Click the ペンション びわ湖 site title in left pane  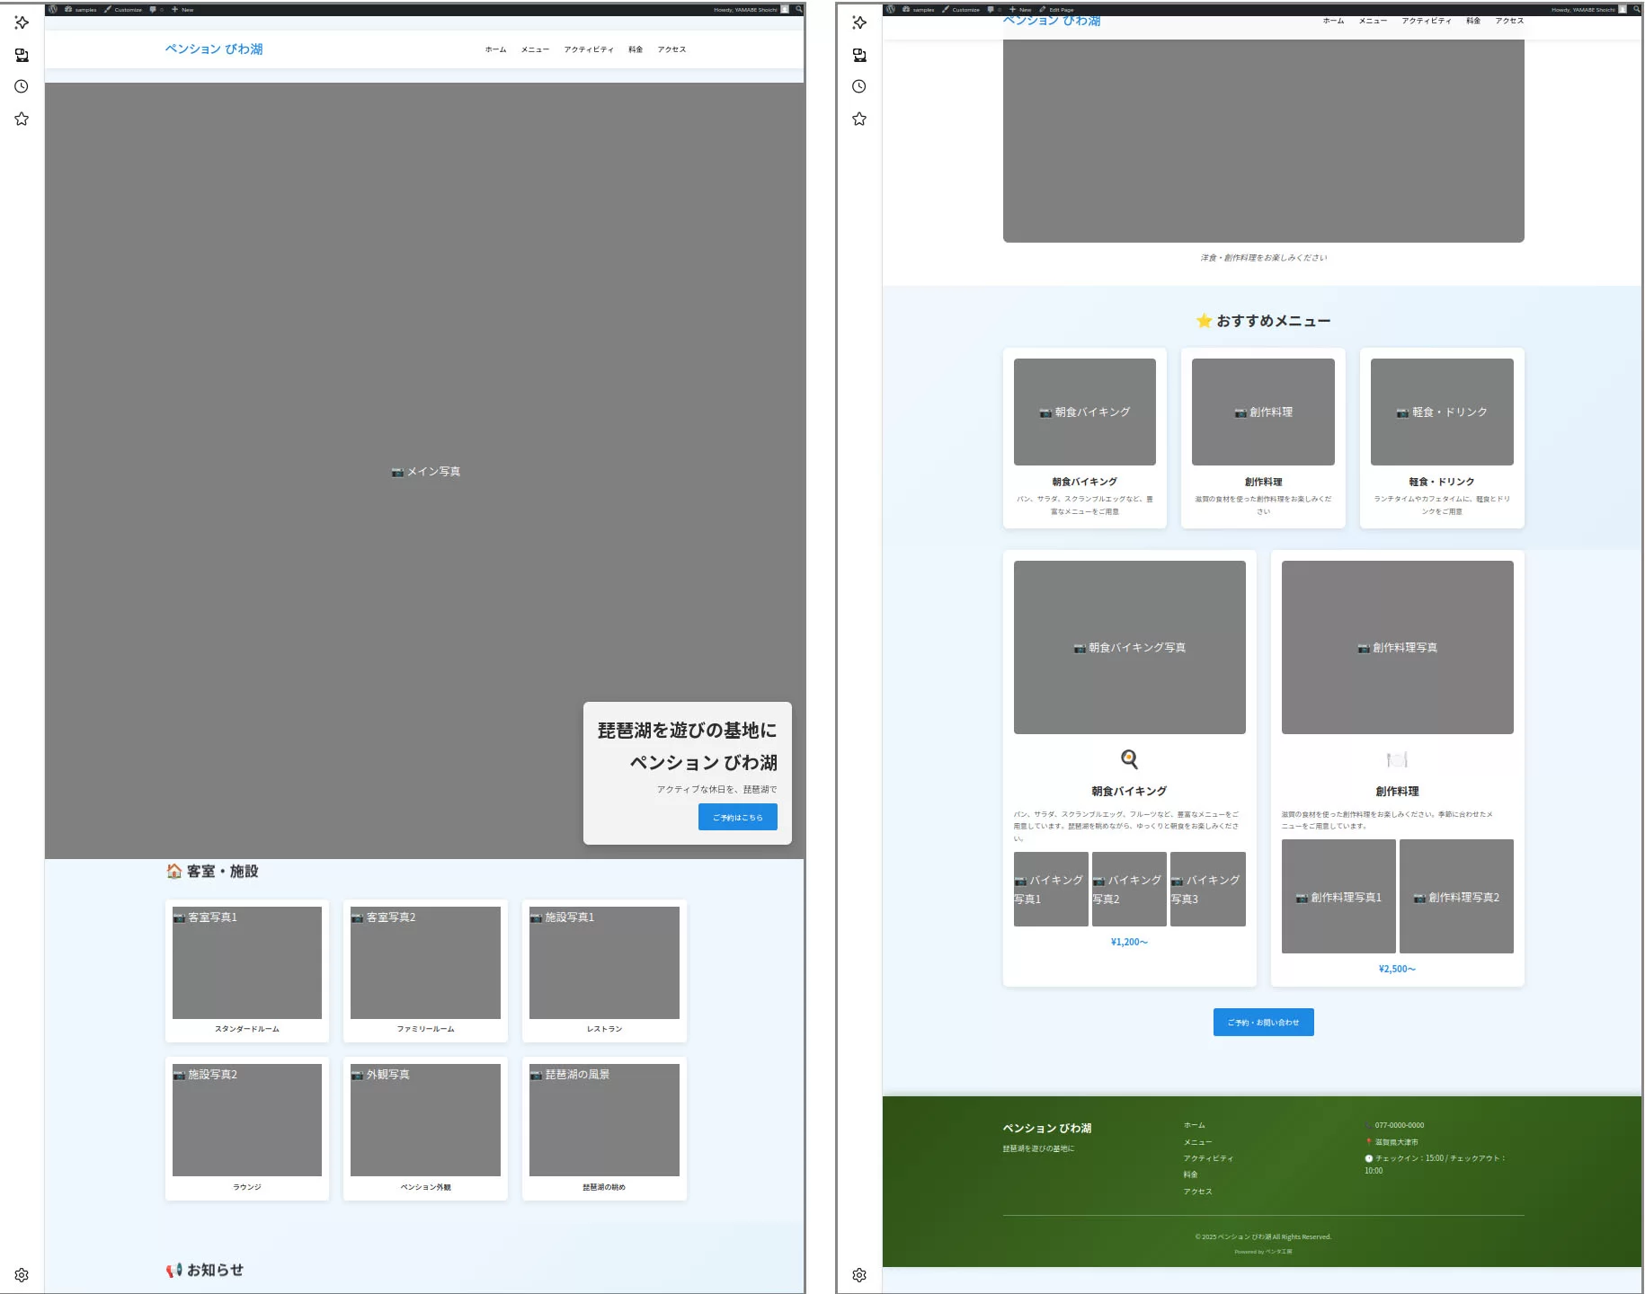click(x=214, y=49)
